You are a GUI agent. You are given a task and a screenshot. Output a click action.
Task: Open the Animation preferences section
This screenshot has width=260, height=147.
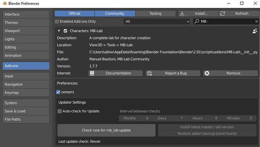click(x=26, y=55)
